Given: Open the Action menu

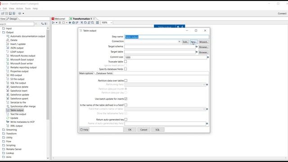Looking at the screenshot, I should coord(19,9).
